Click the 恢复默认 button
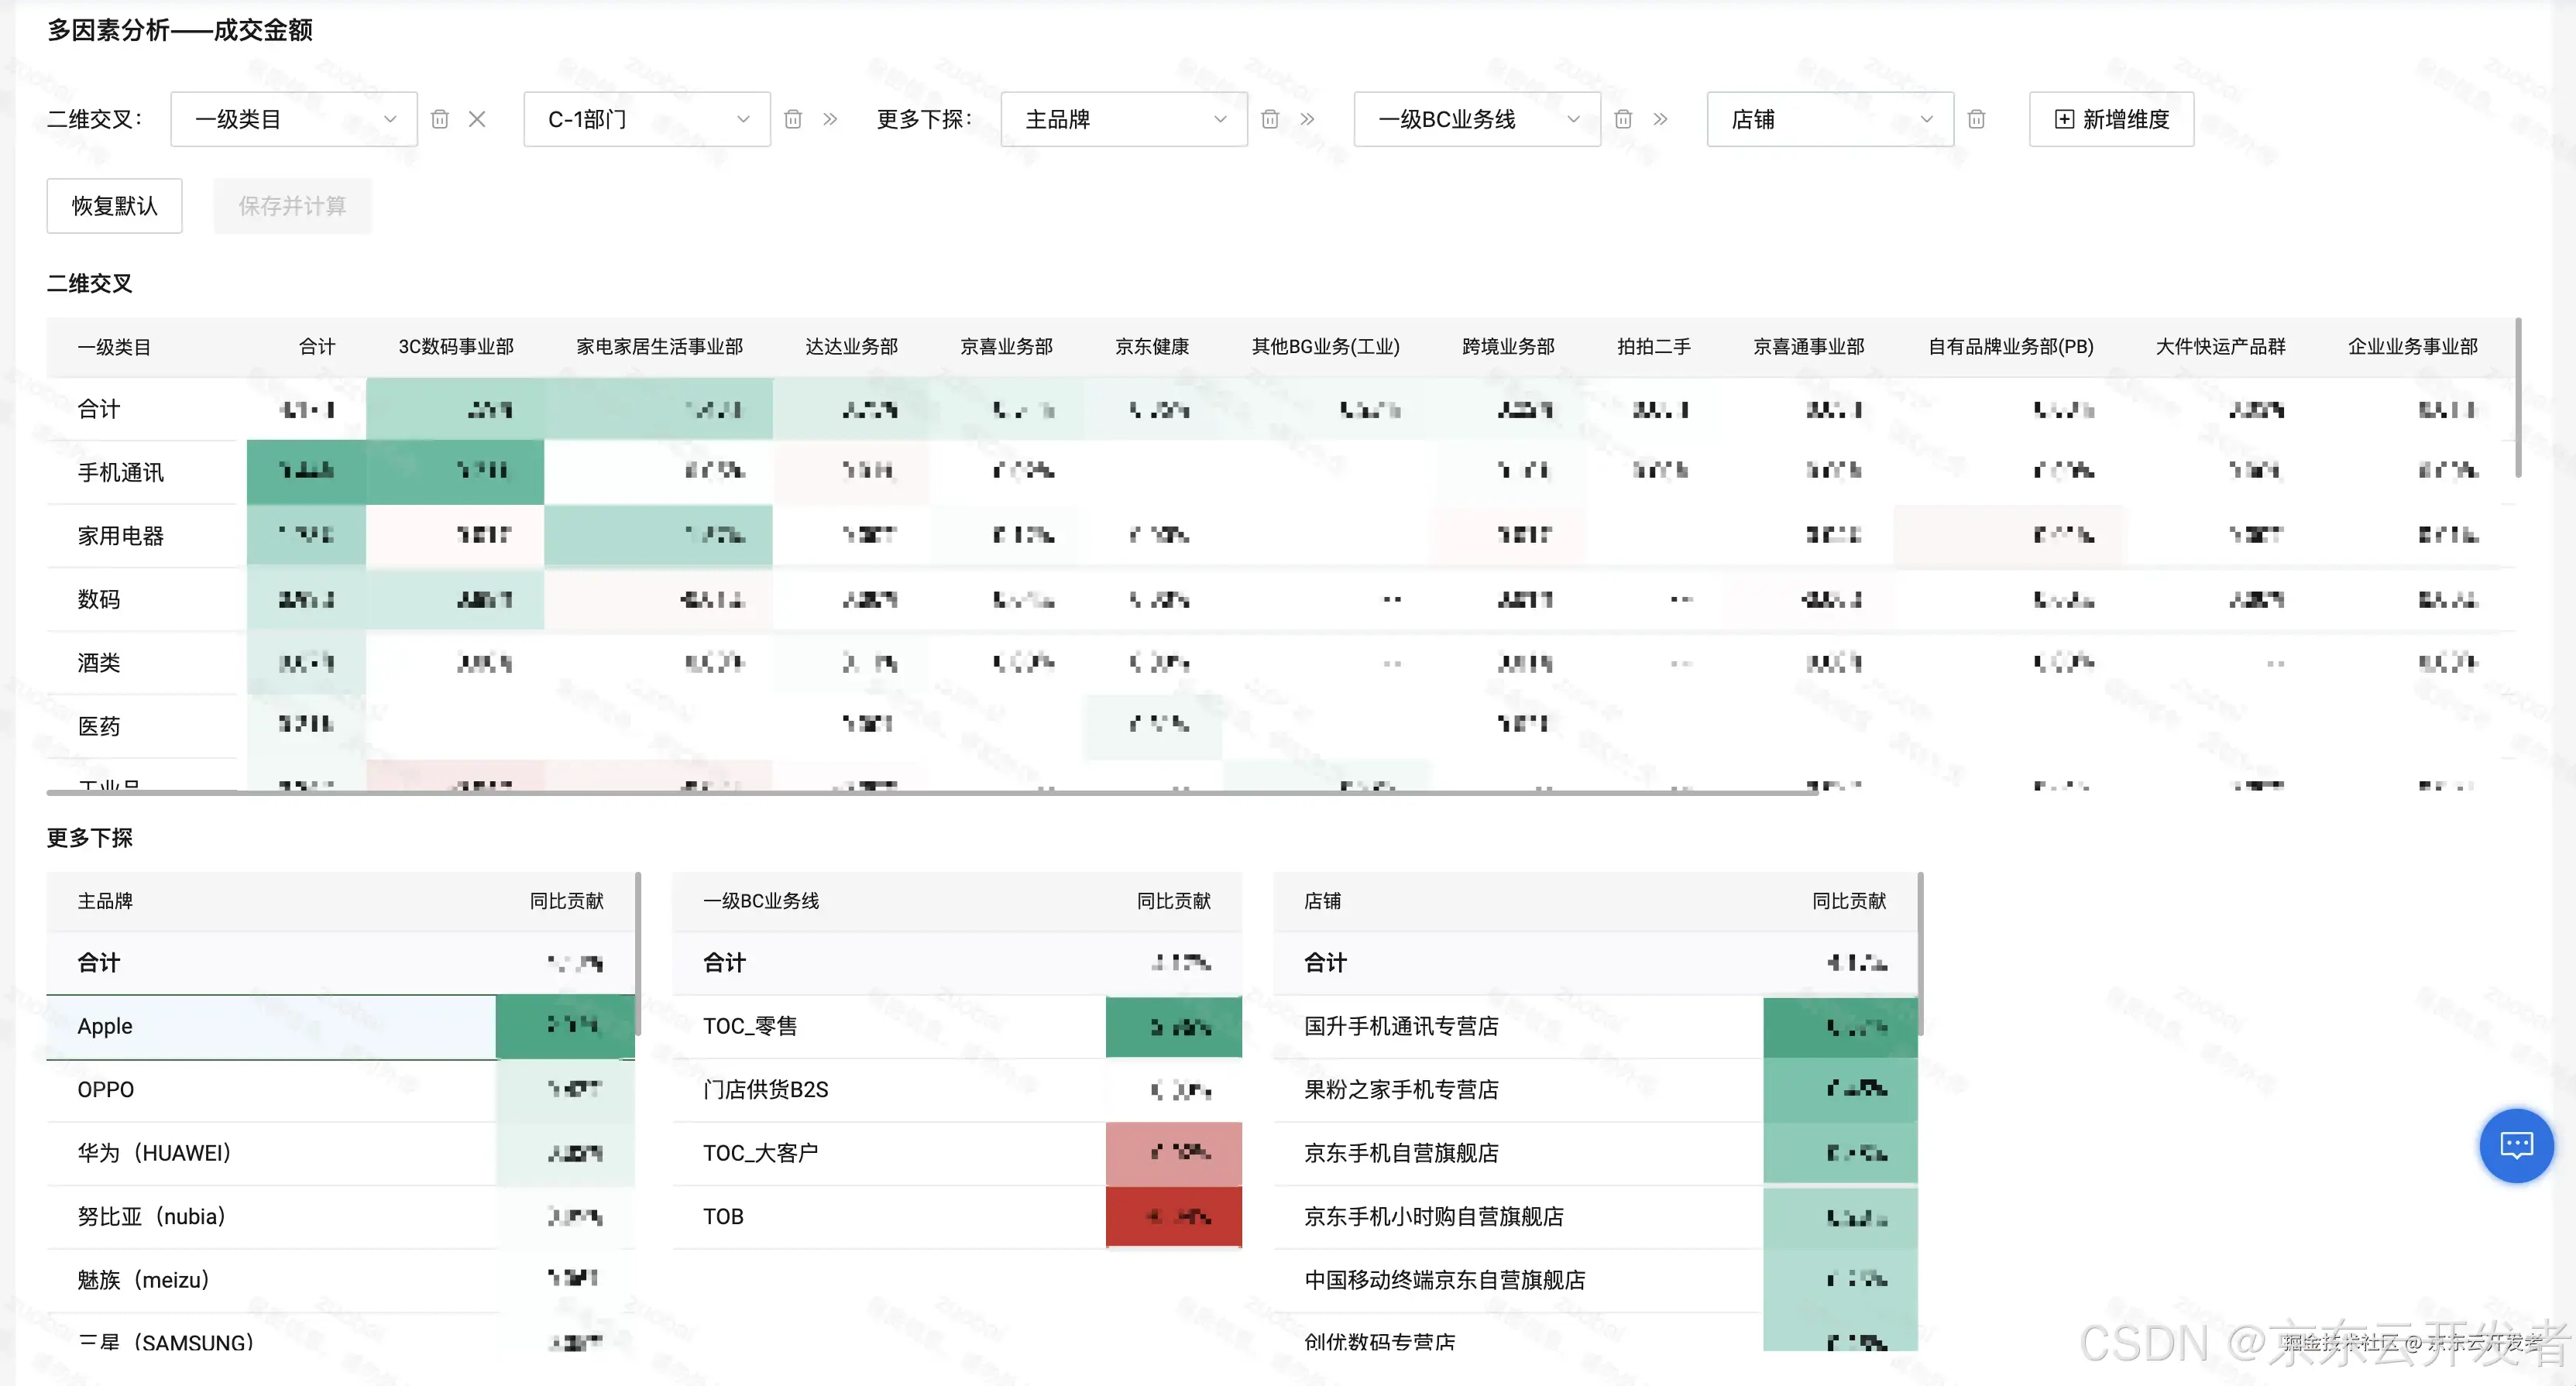This screenshot has width=2576, height=1386. point(114,206)
